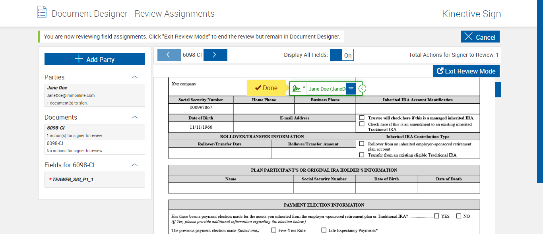Click JaneDoe@immonline.com email text
This screenshot has height=234, width=543.
click(x=71, y=95)
